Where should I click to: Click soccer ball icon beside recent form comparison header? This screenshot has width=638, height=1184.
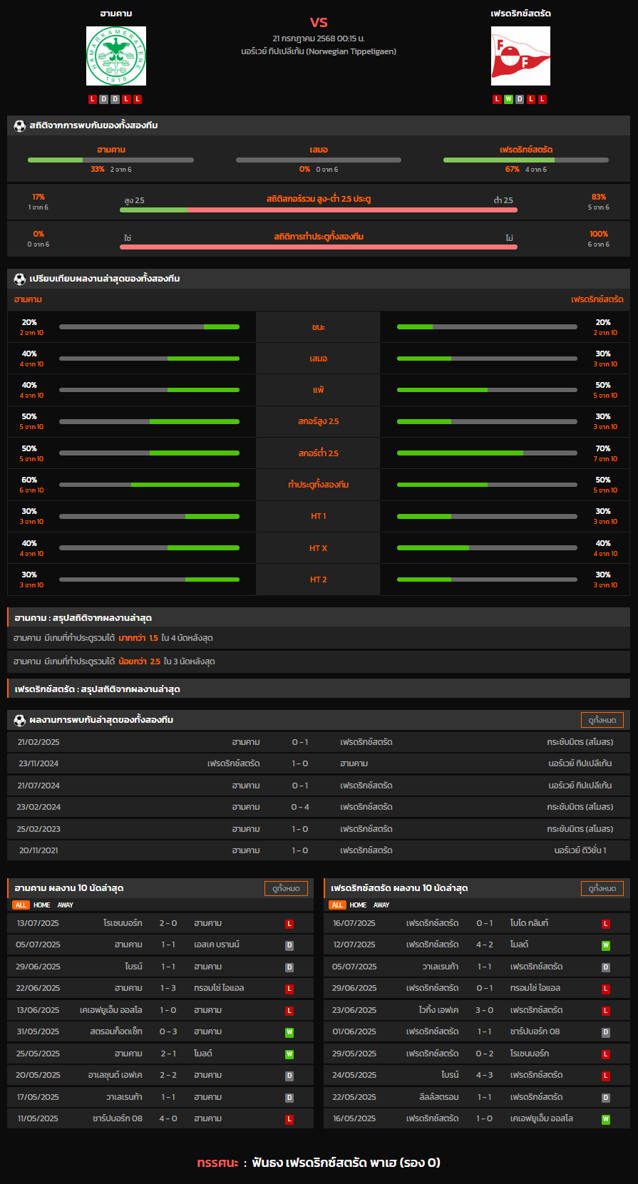pyautogui.click(x=20, y=279)
